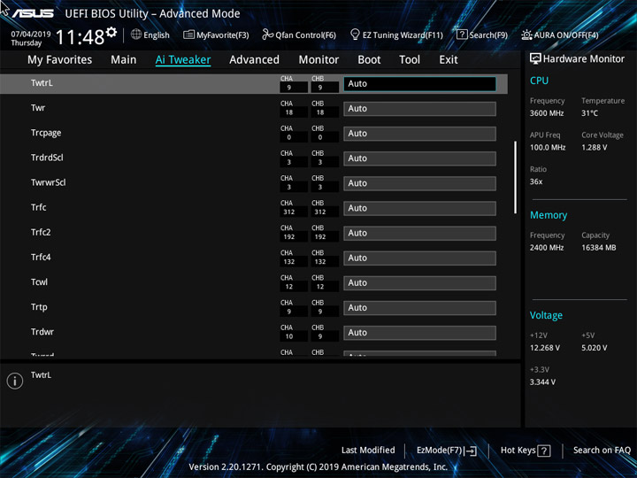Open the Trdwr Auto value field
The image size is (637, 478).
coord(419,333)
